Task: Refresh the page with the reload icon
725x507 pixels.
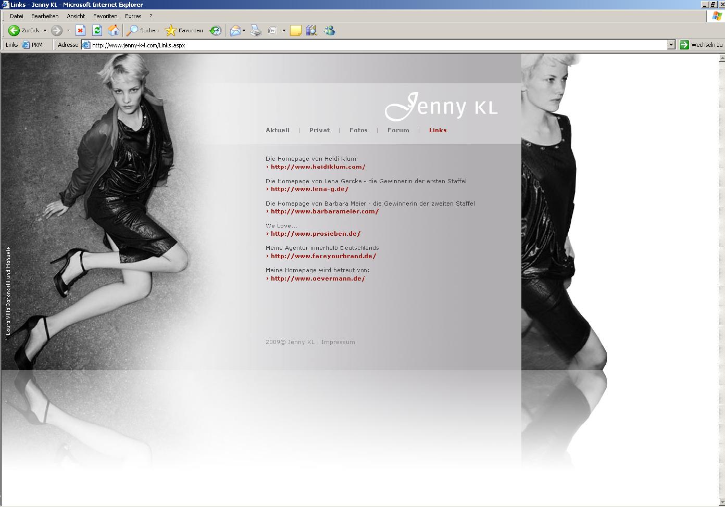Action: 97,31
